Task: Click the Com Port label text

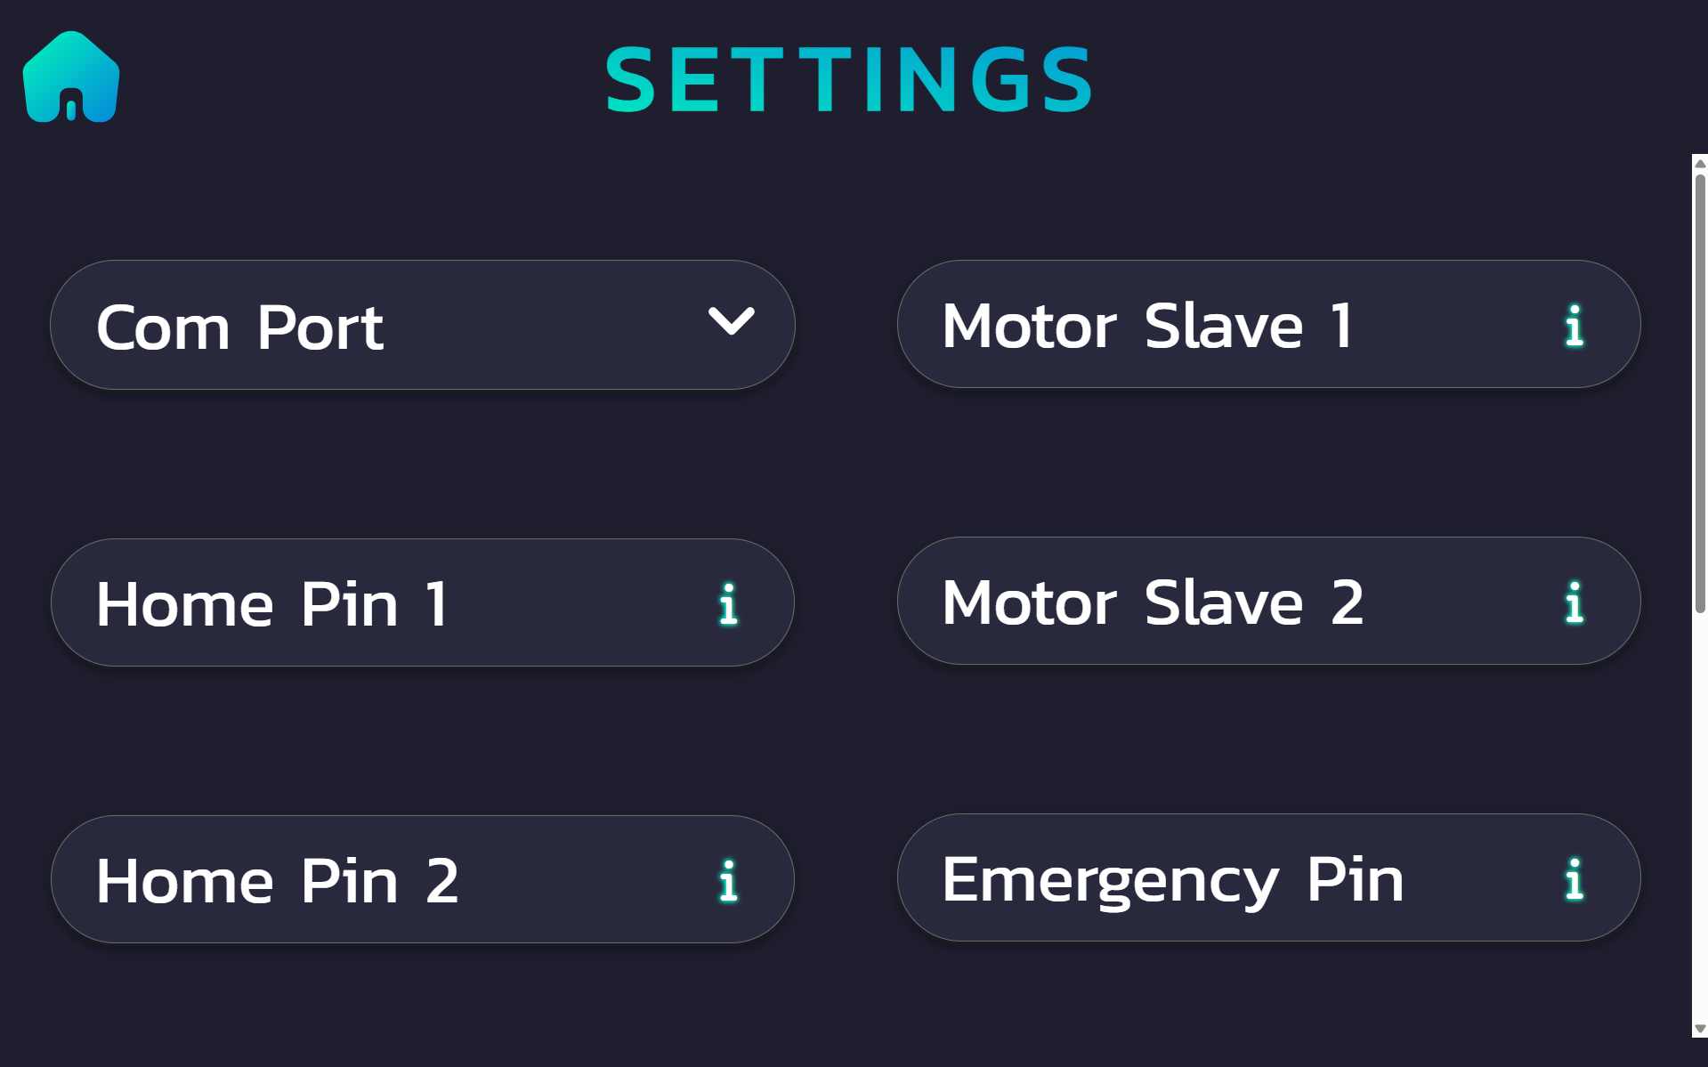Action: [x=239, y=327]
